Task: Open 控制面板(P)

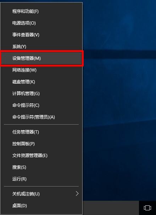Action: point(41,144)
